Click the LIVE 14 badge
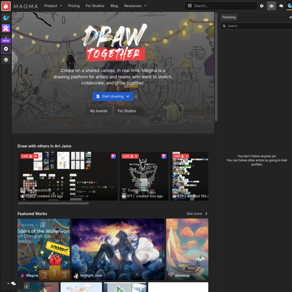 pos(29,156)
